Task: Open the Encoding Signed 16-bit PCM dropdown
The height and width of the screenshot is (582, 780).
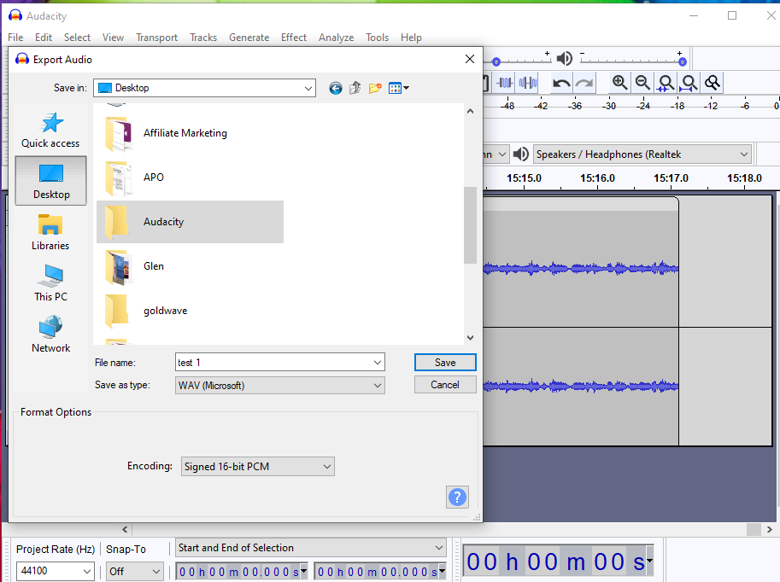Action: pos(258,467)
